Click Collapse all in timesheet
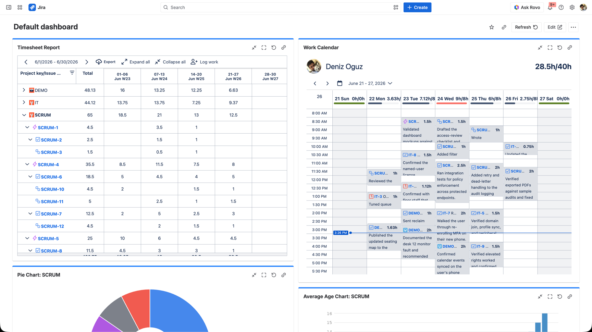Viewport: 592px width, 332px height. click(x=170, y=62)
